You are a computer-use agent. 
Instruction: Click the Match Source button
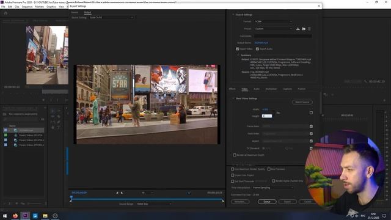tap(302, 102)
